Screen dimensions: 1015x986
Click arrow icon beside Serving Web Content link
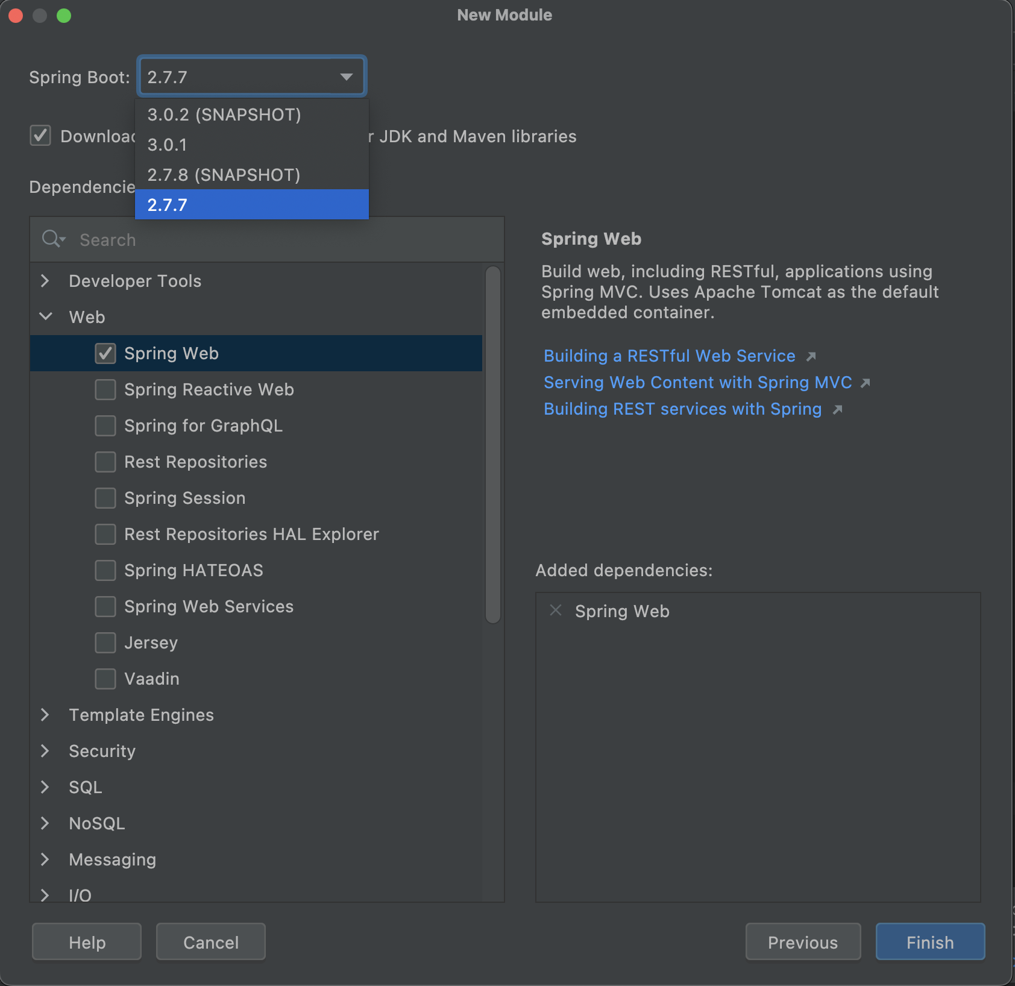[x=866, y=383]
